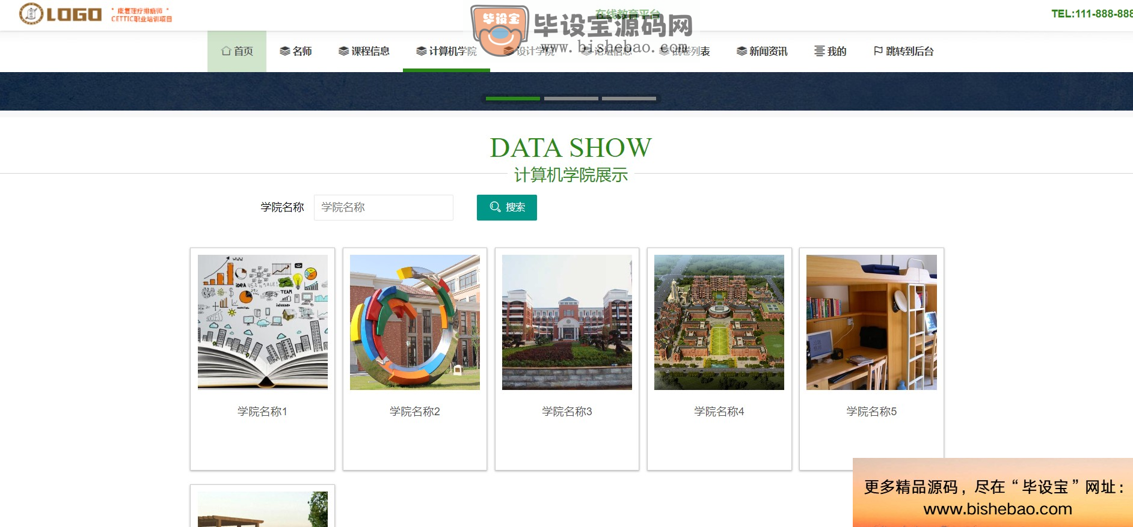Click the layers icon next to 名师
1133x527 pixels.
click(x=285, y=51)
